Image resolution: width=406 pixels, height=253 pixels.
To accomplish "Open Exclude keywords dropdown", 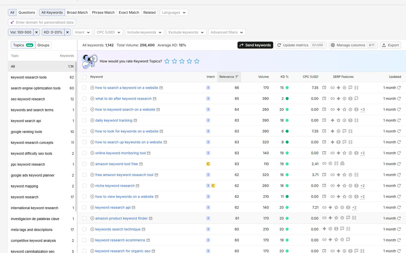I will (186, 32).
